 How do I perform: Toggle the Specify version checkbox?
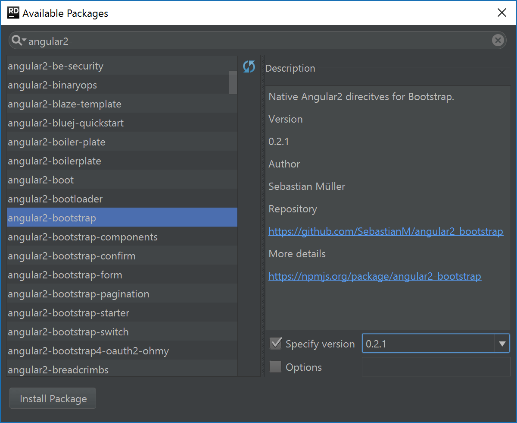tap(275, 344)
